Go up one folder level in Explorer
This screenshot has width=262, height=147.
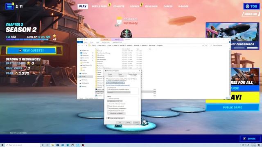pyautogui.click(x=86, y=45)
